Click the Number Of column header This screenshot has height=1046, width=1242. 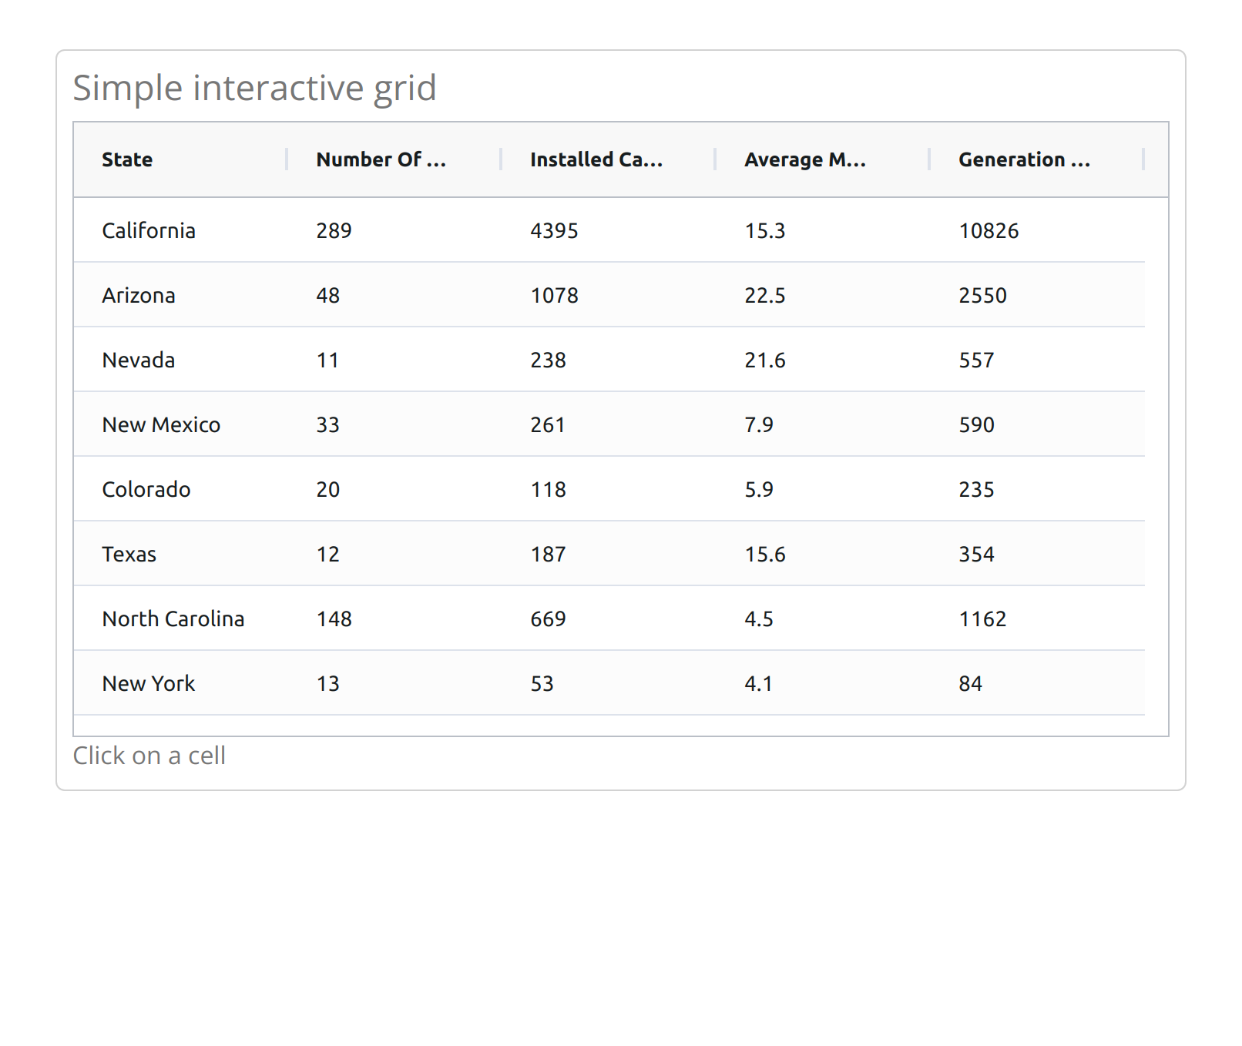click(394, 159)
